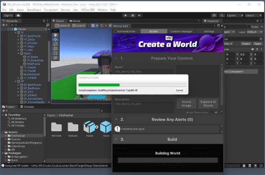Open the File menu
Image resolution: width=265 pixels, height=175 pixels.
click(4, 10)
